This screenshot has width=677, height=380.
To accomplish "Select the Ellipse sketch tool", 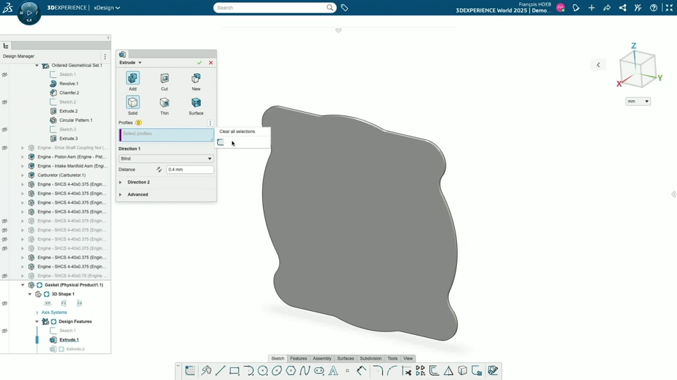I will [x=276, y=371].
